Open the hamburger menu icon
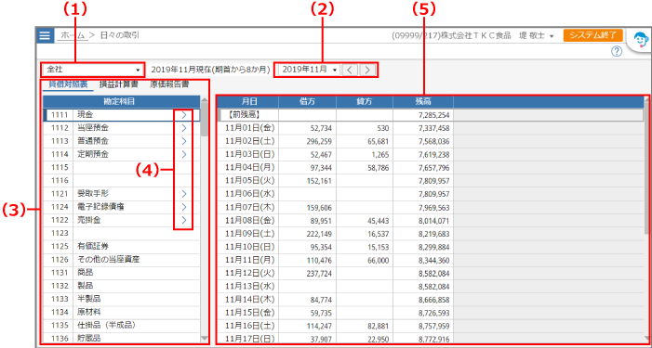Screen dimensions: 652x348 45,35
